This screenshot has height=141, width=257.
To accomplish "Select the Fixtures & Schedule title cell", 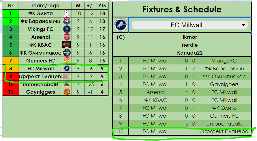I will pyautogui.click(x=182, y=9).
